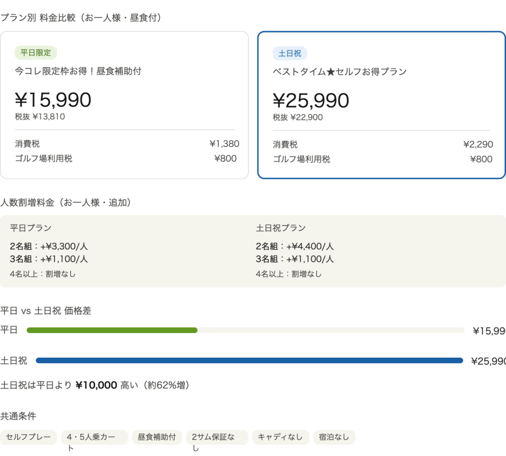Expand the 共通条件 section

[17, 416]
